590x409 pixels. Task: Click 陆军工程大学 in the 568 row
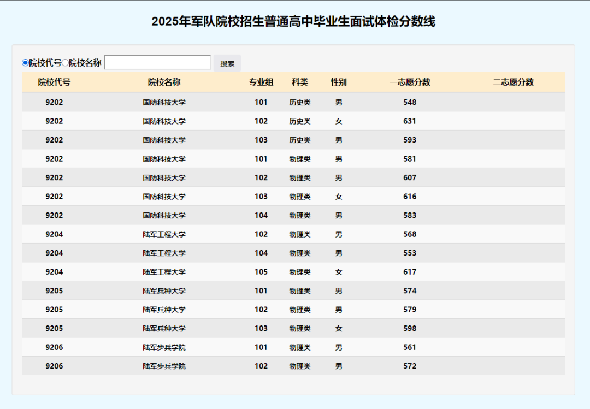164,234
